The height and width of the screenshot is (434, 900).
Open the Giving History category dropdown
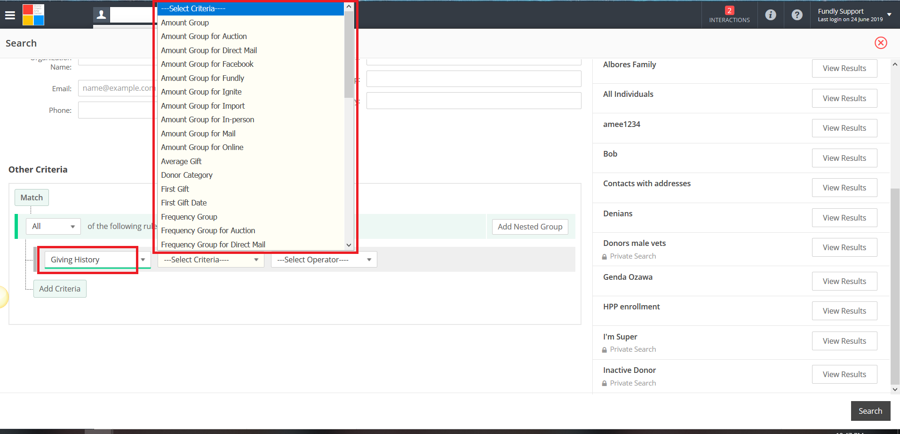click(x=97, y=260)
